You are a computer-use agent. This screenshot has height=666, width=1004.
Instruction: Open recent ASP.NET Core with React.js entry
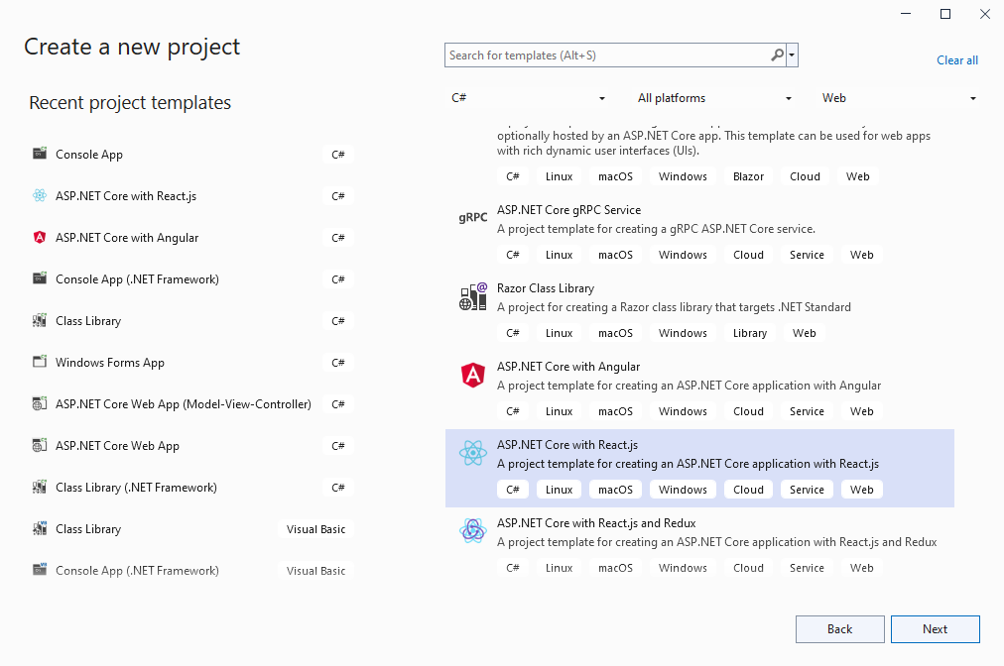pos(192,196)
